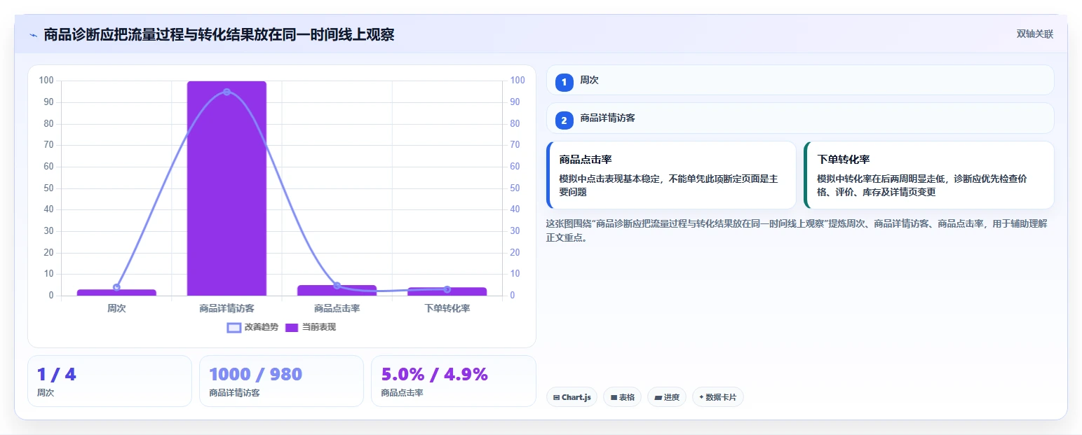Click the 数据卡片 tag chip
The image size is (1082, 435).
[x=717, y=397]
